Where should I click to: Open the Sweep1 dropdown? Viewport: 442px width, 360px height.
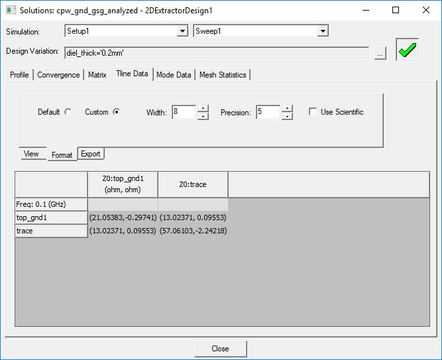pyautogui.click(x=323, y=30)
